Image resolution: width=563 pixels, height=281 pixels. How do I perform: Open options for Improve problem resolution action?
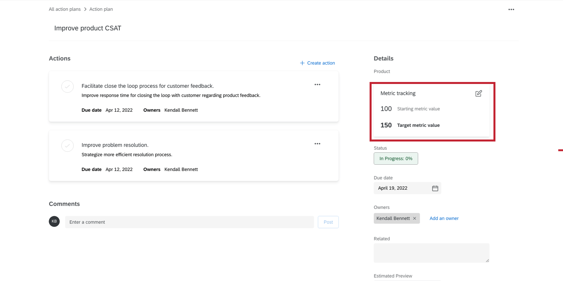click(x=317, y=144)
